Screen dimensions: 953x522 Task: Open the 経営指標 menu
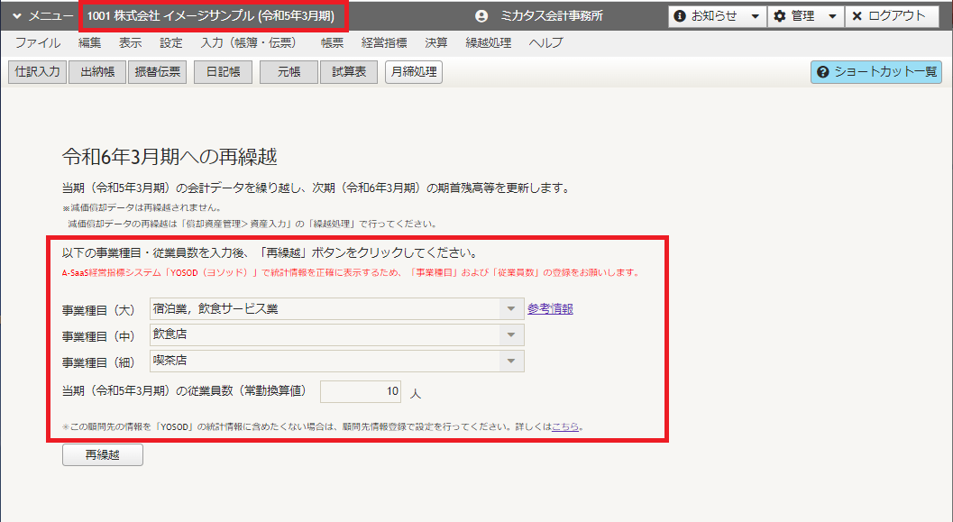(x=384, y=43)
